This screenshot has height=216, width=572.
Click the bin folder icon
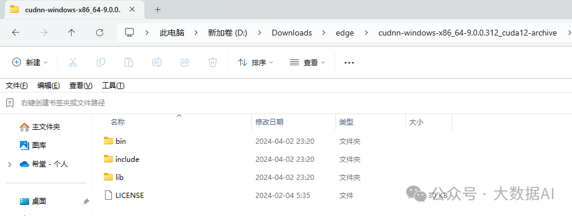pos(108,141)
